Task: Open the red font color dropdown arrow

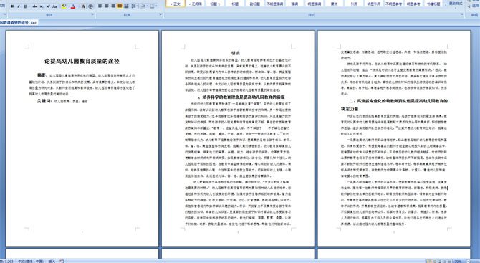Action: 77,6
